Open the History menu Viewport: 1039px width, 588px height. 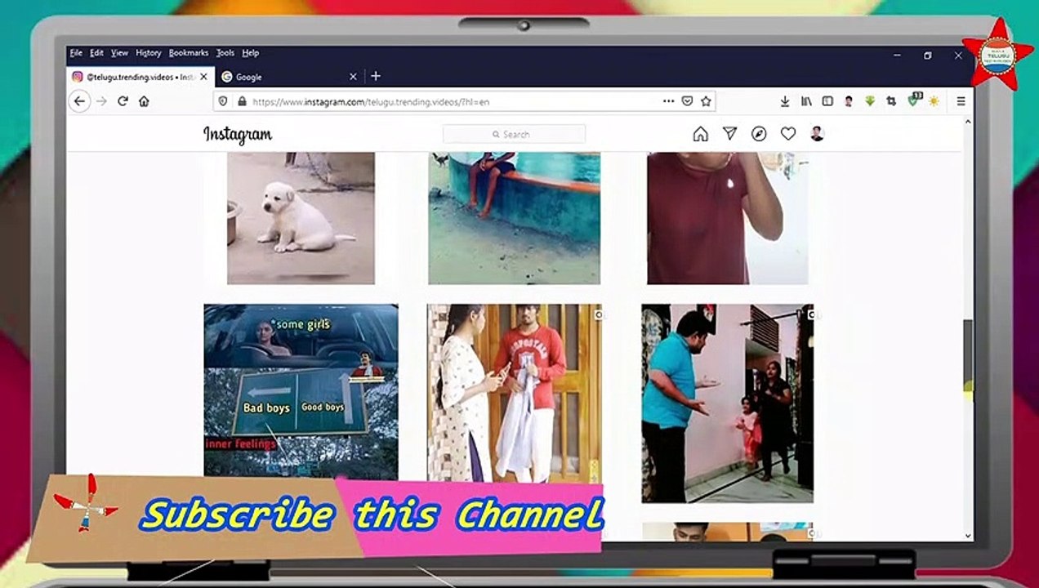[148, 53]
